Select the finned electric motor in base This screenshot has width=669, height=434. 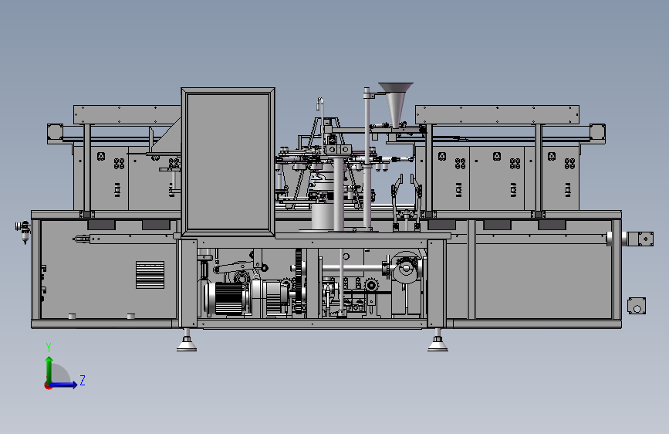point(228,298)
